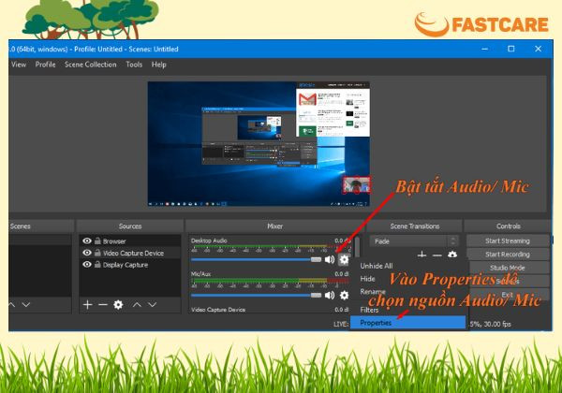Image resolution: width=562 pixels, height=393 pixels.
Task: Open the View menu
Action: tap(19, 65)
